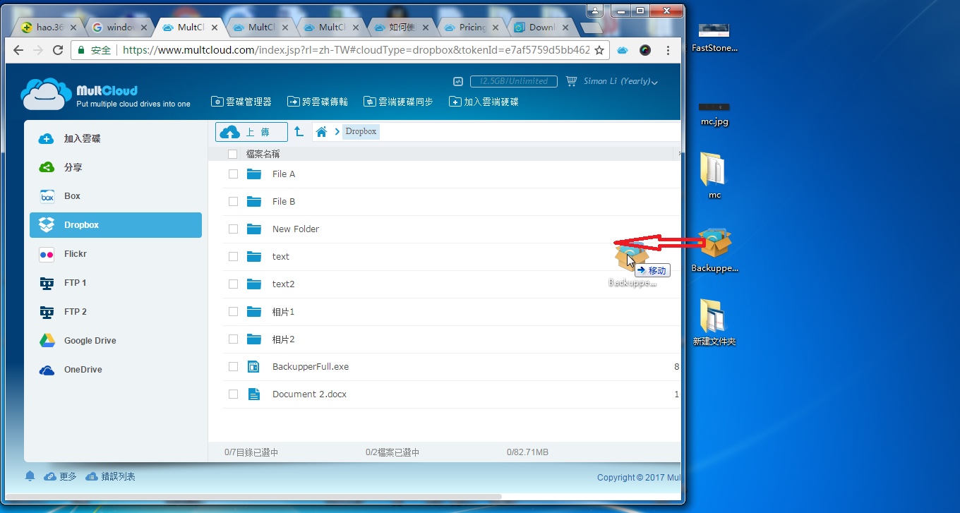Screen dimensions: 960x513
Task: Click the notification bell icon
Action: pyautogui.click(x=30, y=476)
